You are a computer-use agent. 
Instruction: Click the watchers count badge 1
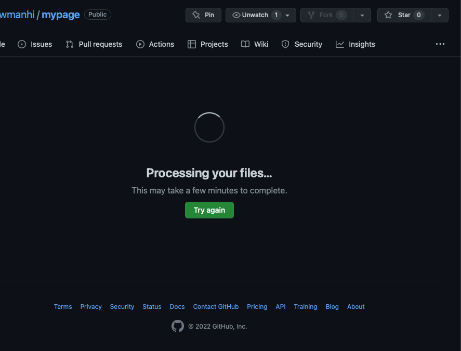276,15
